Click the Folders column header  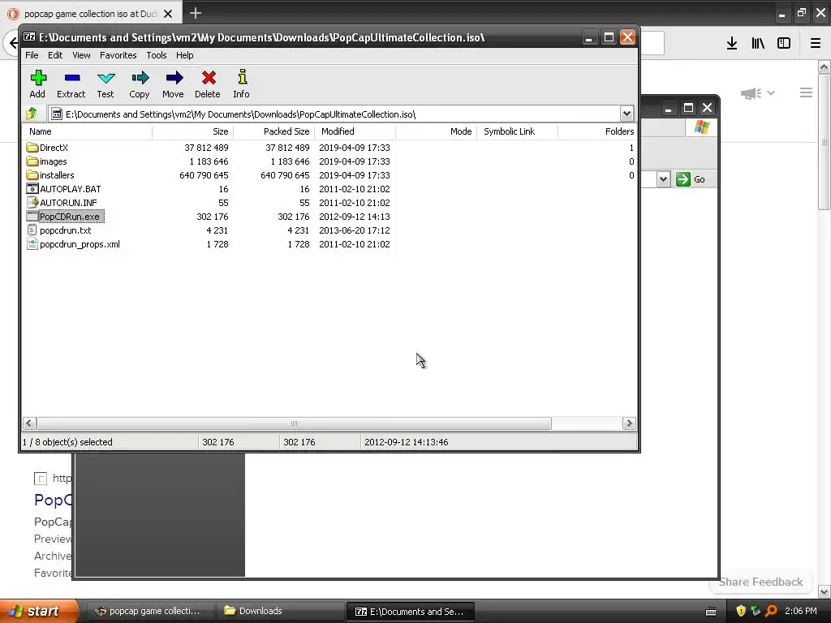click(598, 131)
